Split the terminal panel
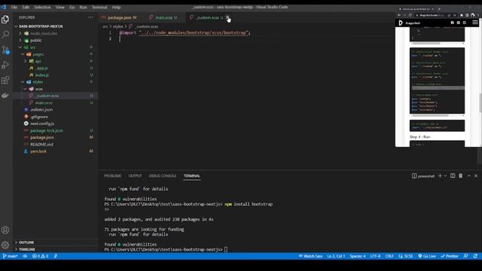Image resolution: width=482 pixels, height=271 pixels. [453, 175]
